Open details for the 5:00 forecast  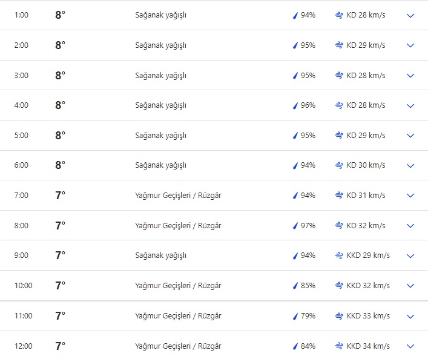click(x=410, y=136)
